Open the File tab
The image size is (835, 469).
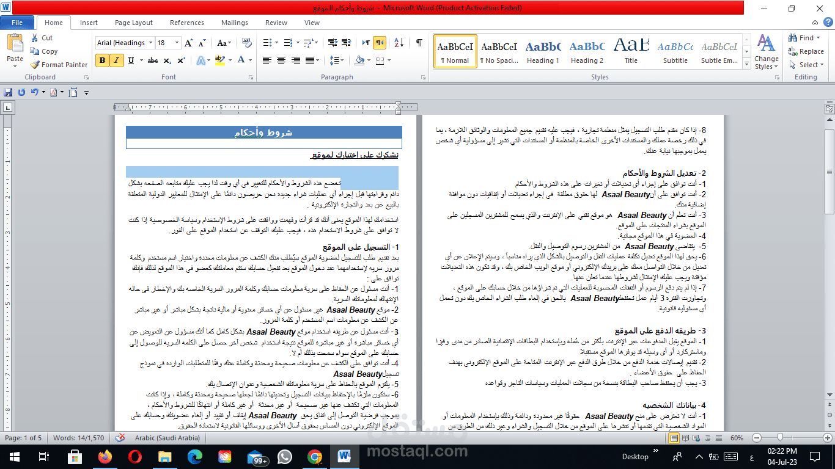pos(17,23)
